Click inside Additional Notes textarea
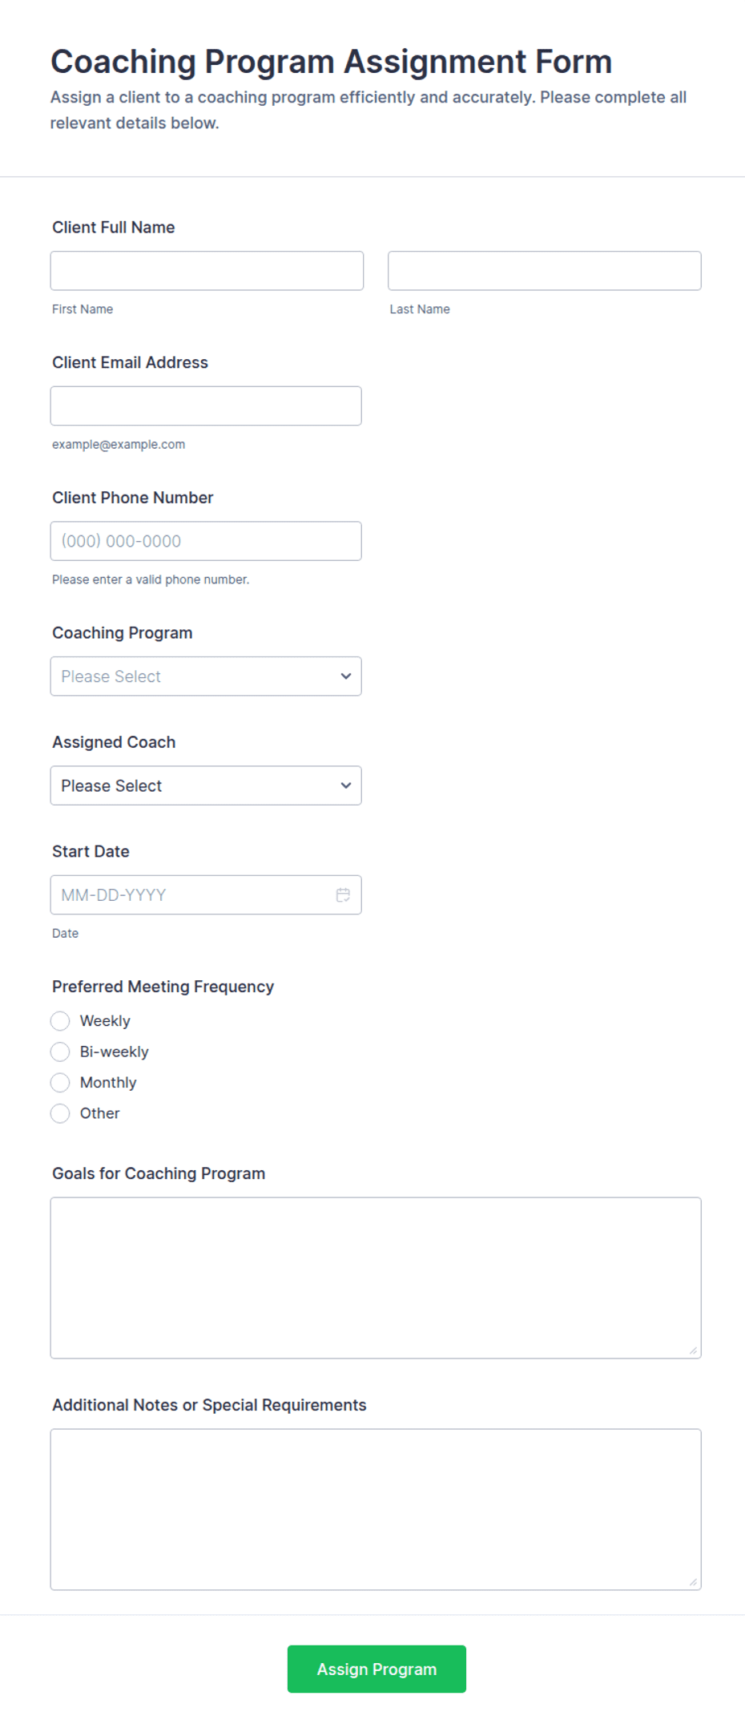This screenshot has height=1732, width=745. point(376,1510)
